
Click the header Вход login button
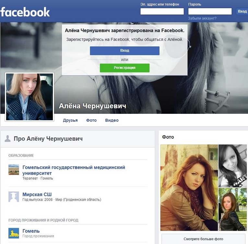pyautogui.click(x=242, y=11)
